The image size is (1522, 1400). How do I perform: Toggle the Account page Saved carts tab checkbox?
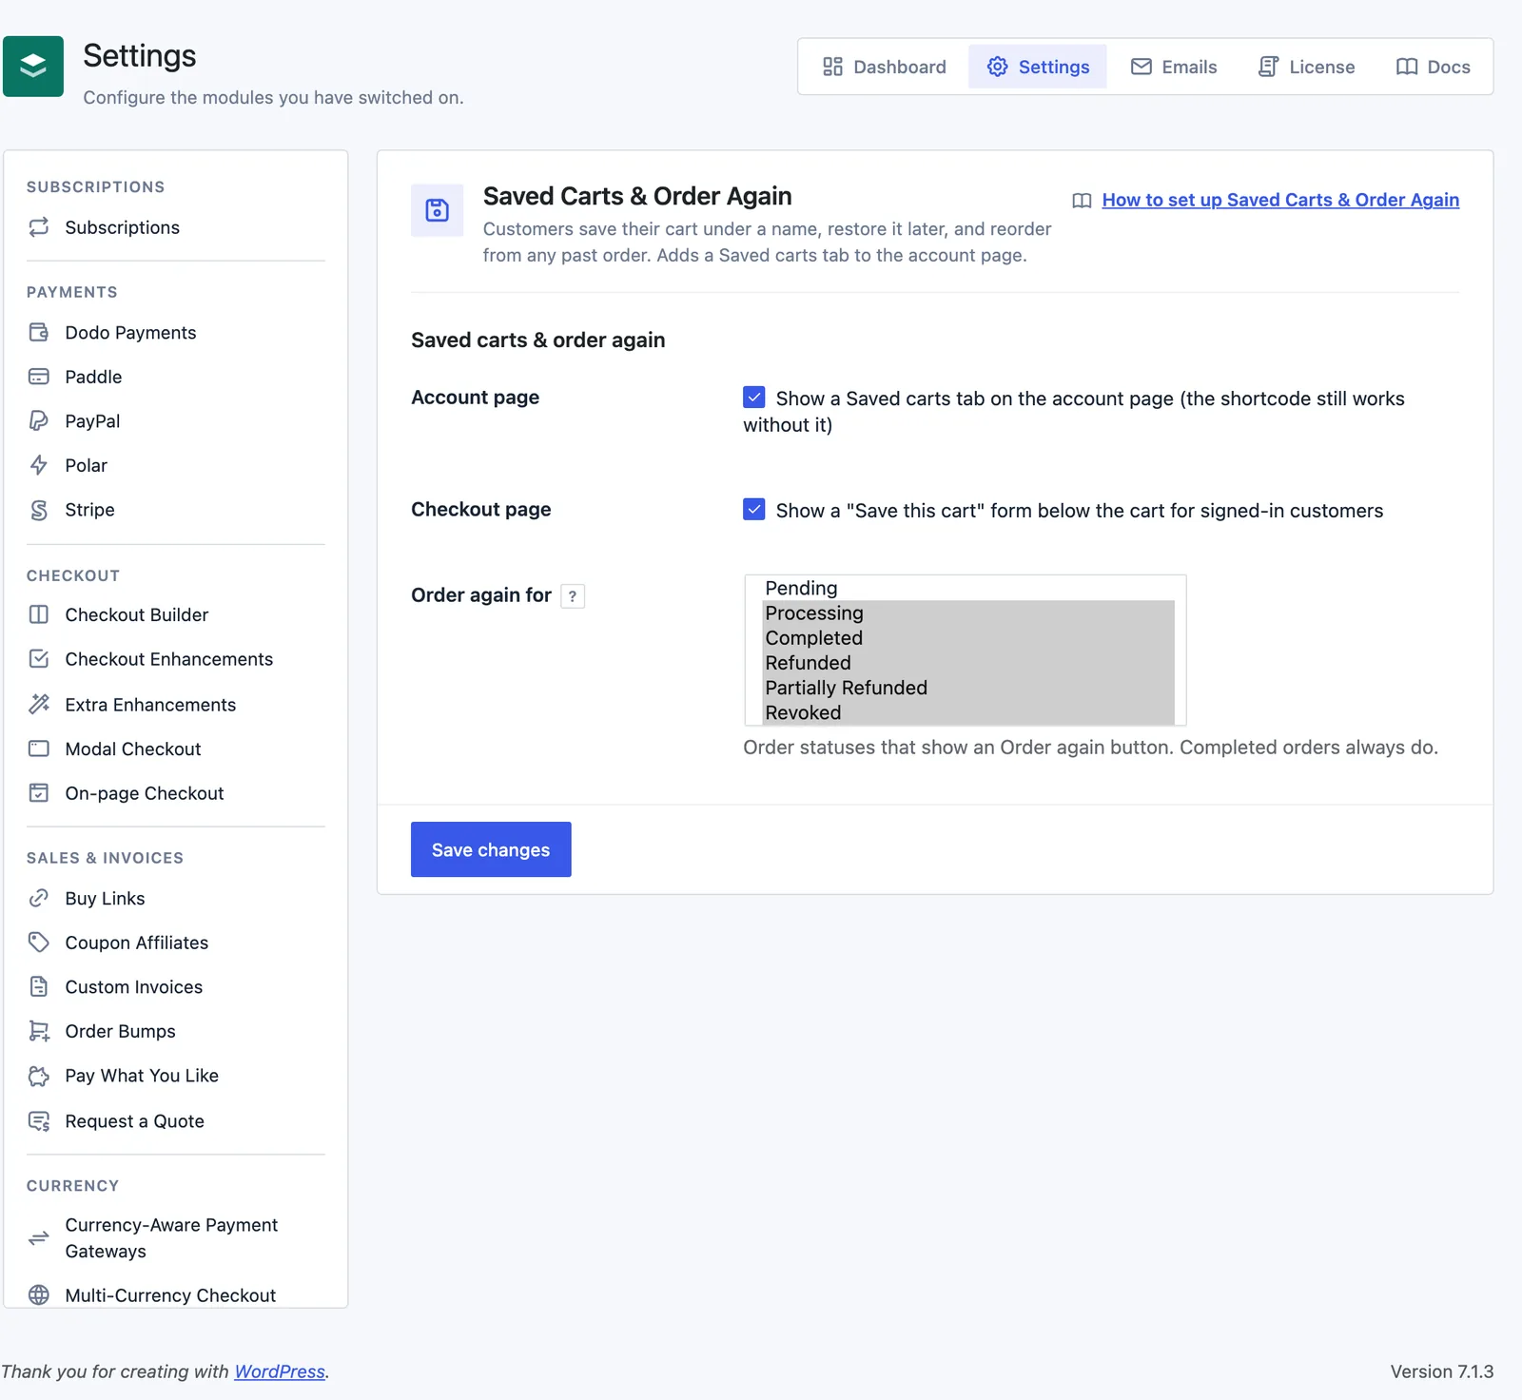753,398
